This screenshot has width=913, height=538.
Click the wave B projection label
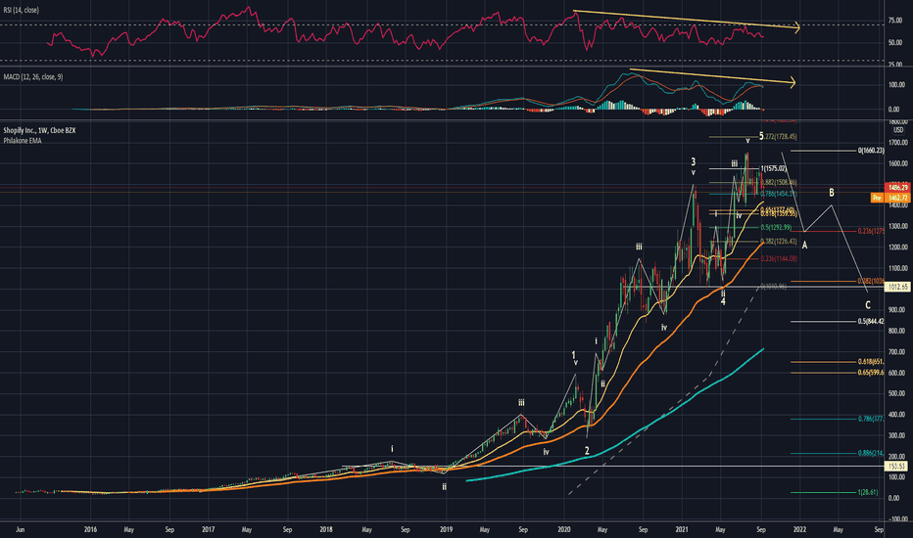832,193
